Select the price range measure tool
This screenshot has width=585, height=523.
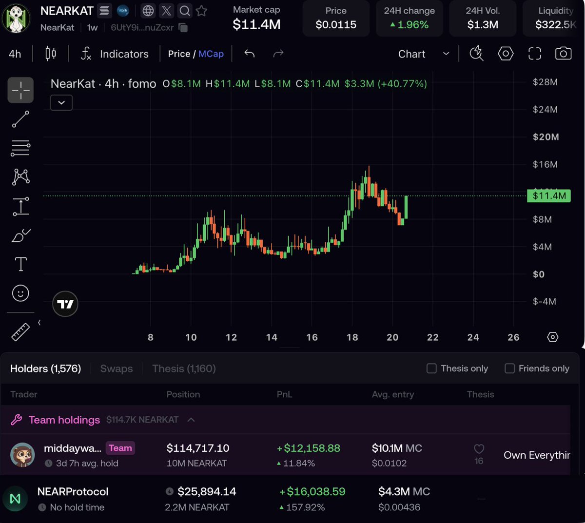(x=20, y=206)
